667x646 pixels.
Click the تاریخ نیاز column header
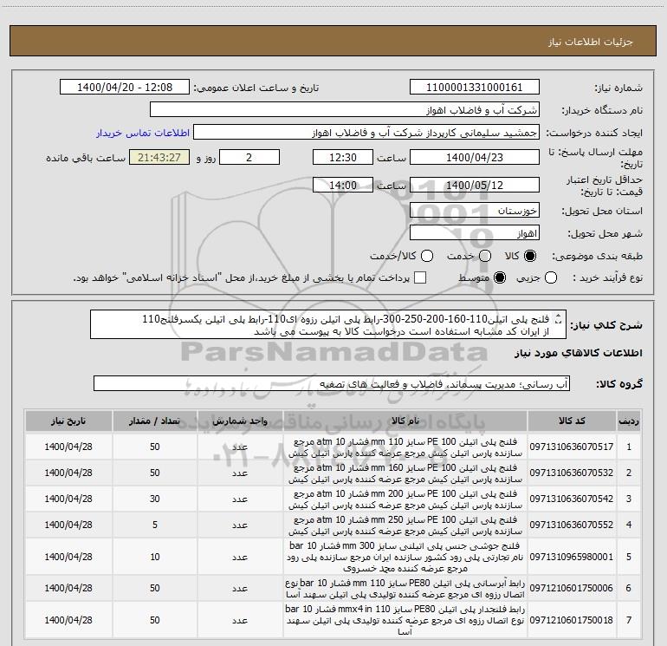[68, 421]
